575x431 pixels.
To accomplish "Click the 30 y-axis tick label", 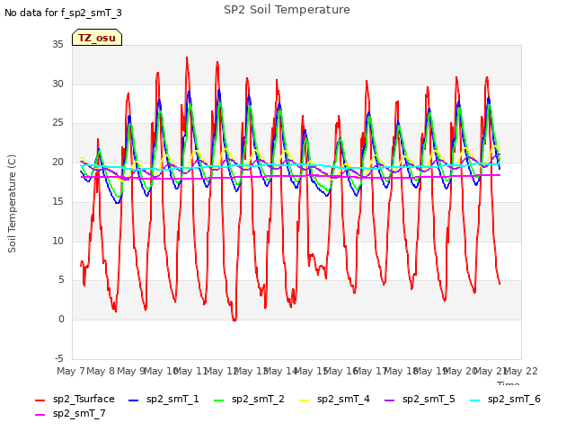I will click(x=57, y=84).
